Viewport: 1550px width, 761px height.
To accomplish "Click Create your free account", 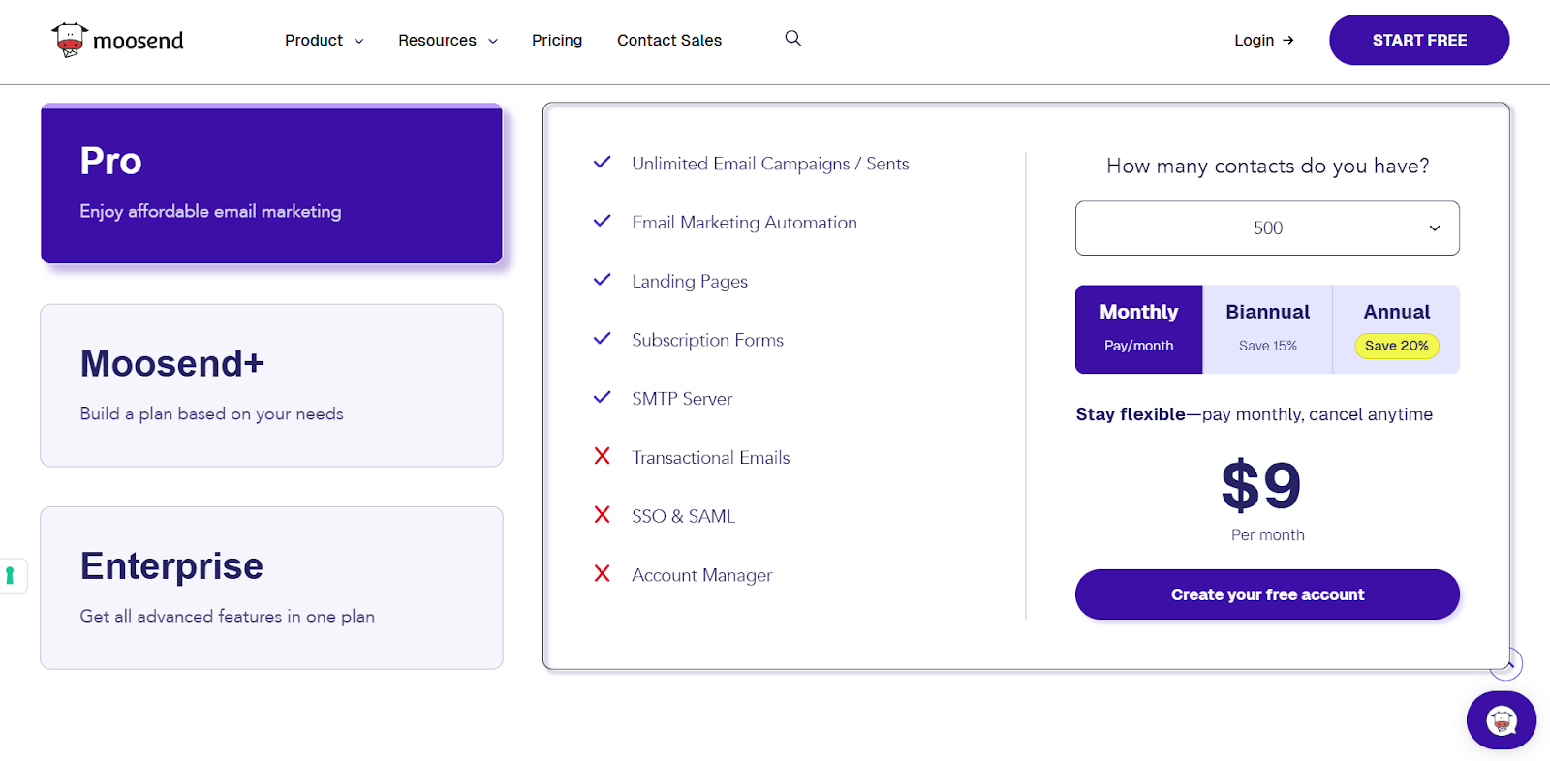I will click(1267, 594).
